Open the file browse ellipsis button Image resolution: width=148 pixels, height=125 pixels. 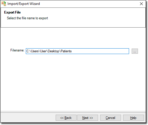pyautogui.click(x=135, y=51)
